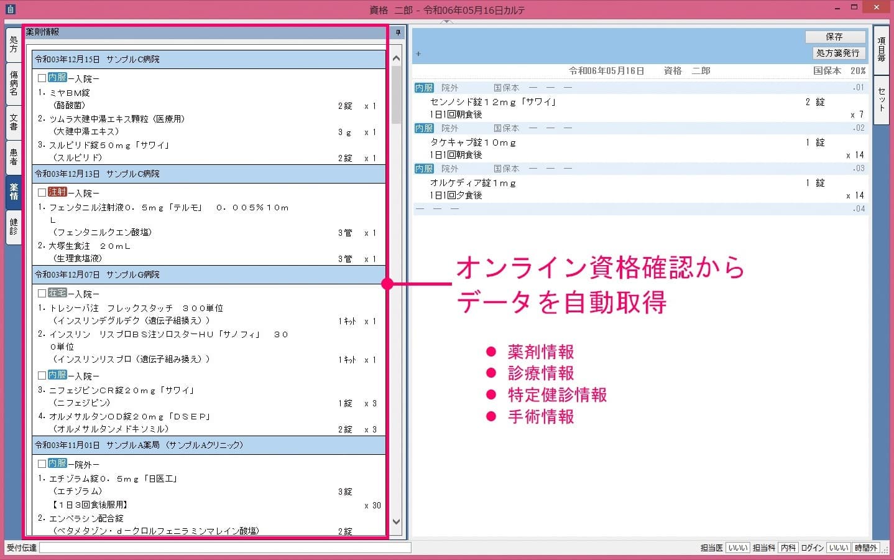Click the 内服 tag beside オルケディア錠 prescription
The image size is (894, 560).
[424, 169]
